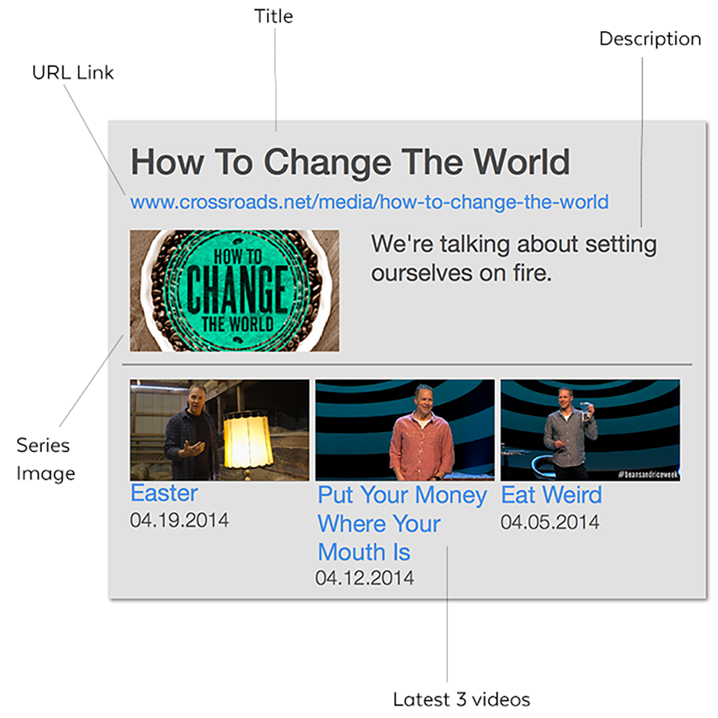This screenshot has width=718, height=718.
Task: Open the Eat Weird video thumbnail
Action: 591,430
